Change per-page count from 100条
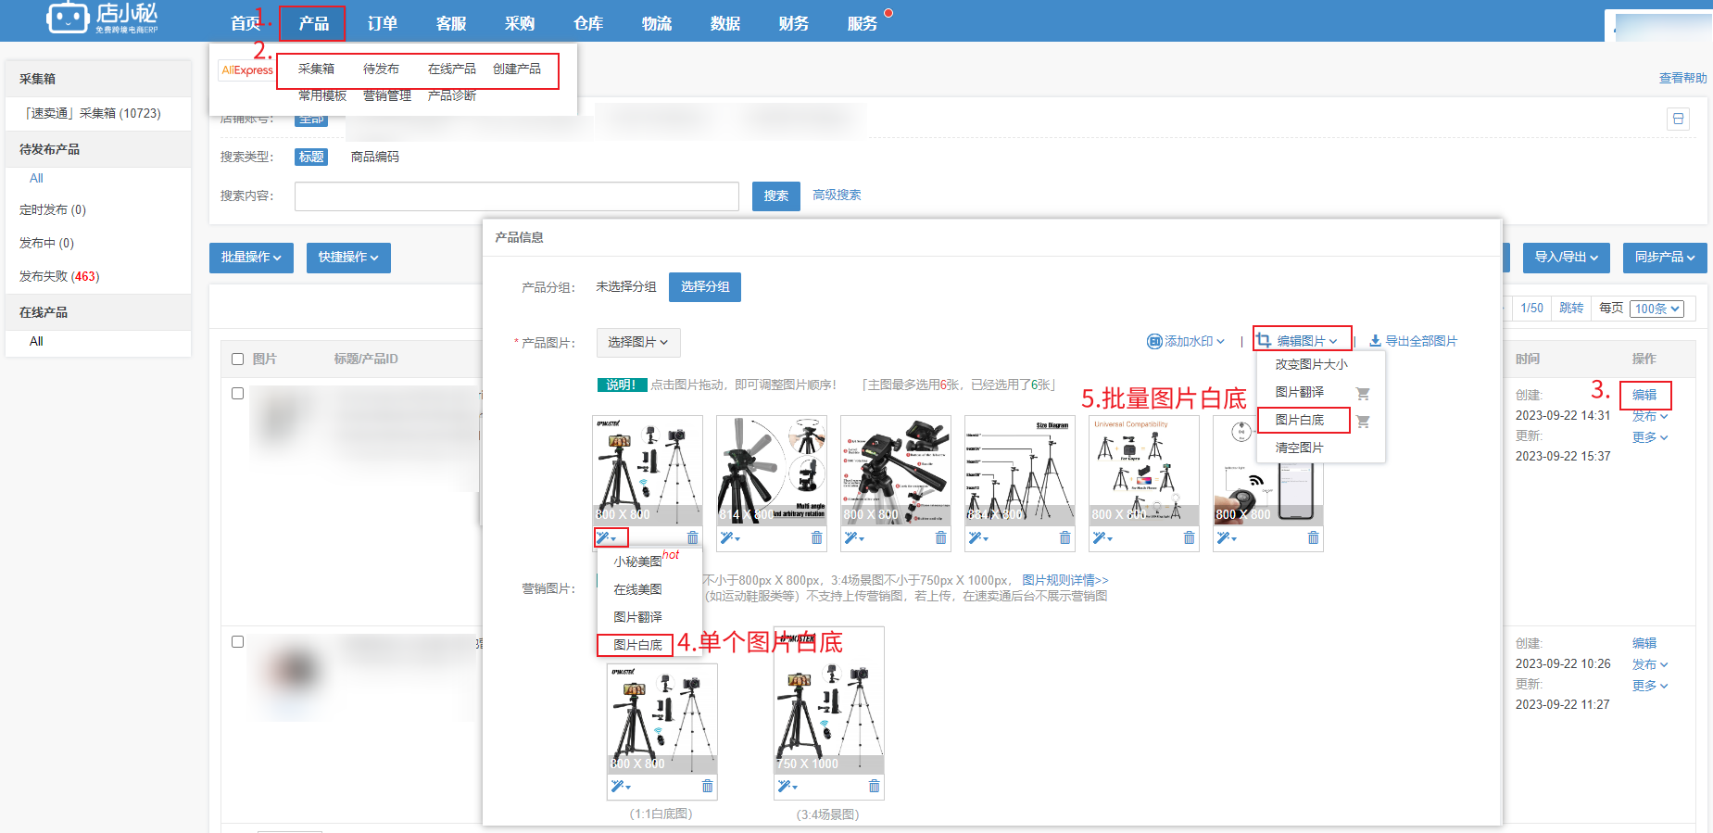Image resolution: width=1713 pixels, height=833 pixels. [x=1657, y=309]
